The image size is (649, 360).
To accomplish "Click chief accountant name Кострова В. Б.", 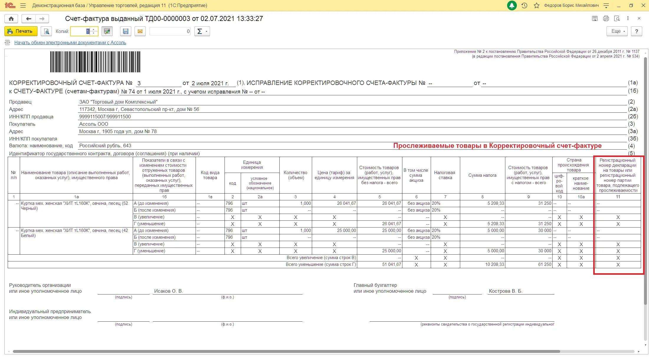I will 506,291.
